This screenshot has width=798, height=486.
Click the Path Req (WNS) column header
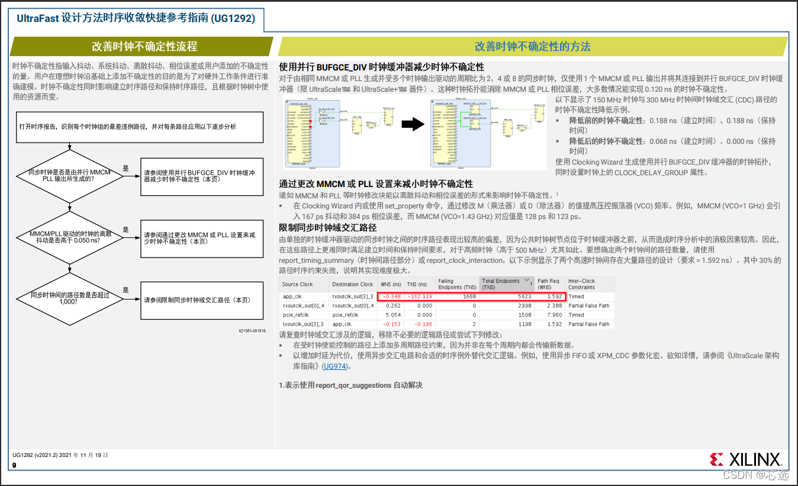click(x=550, y=284)
